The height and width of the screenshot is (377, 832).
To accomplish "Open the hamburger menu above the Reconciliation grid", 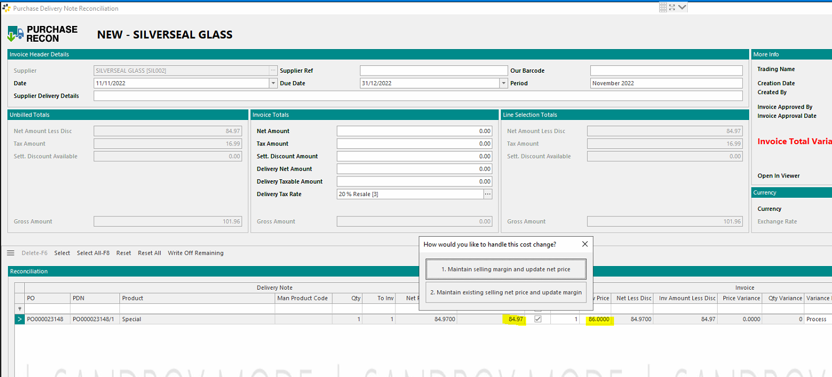I will click(10, 252).
